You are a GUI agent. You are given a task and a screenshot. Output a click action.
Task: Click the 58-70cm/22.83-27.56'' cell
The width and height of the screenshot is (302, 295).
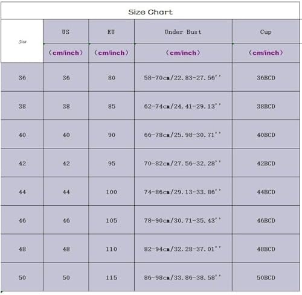coord(183,77)
